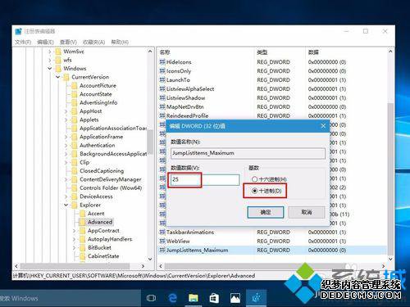This screenshot has height=307, width=410.
Task: Click the IconsOnly DWORD value icon
Action: pos(162,71)
